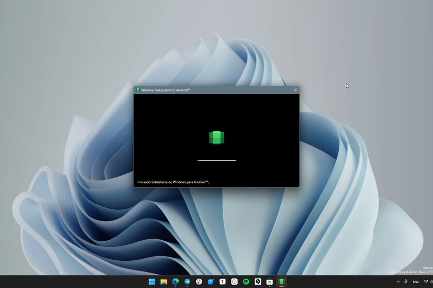Select Windows Subsystem for Android taskbar icon
This screenshot has height=288, width=433.
[x=281, y=281]
